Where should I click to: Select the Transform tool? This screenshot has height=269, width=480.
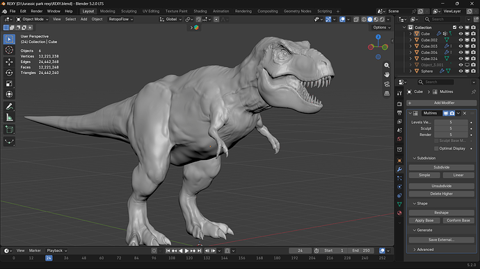point(9,94)
